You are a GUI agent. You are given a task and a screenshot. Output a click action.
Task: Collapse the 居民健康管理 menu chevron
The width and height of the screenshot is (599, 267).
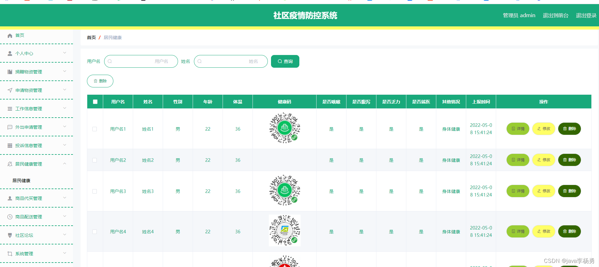[x=65, y=164]
